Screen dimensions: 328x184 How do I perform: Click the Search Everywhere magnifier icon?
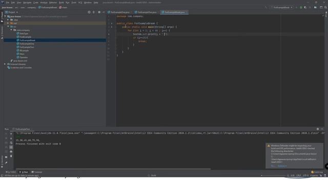pyautogui.click(x=325, y=7)
